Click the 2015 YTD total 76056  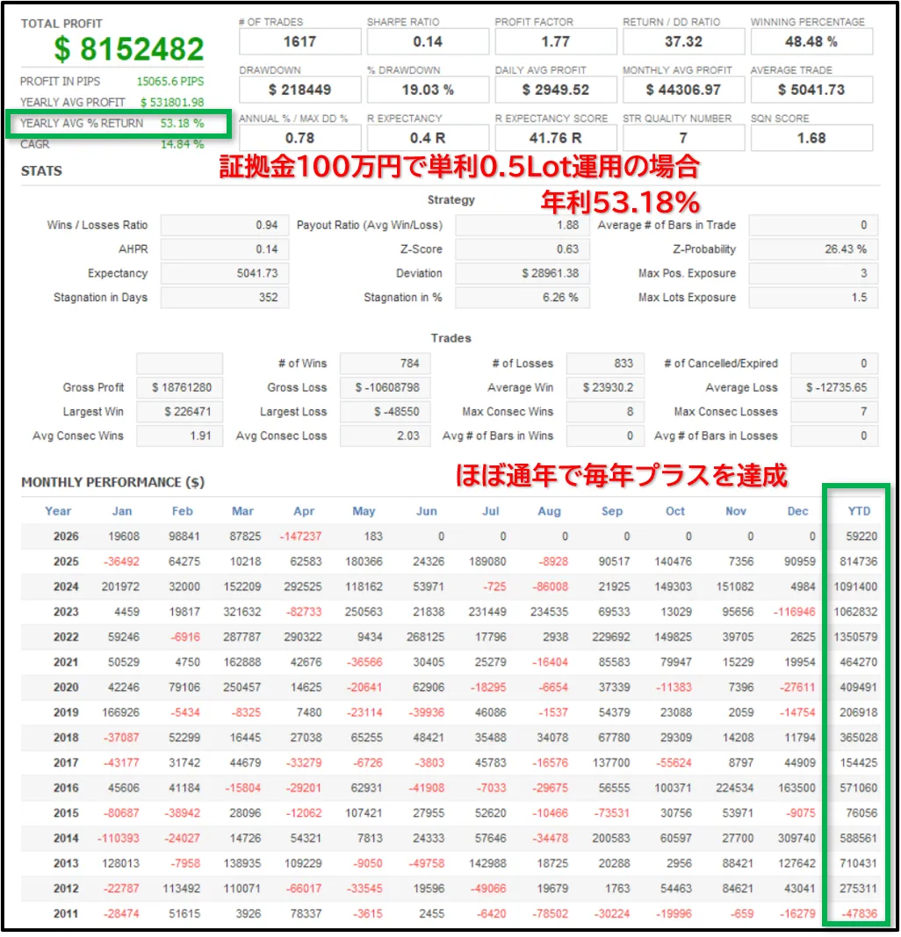[861, 812]
